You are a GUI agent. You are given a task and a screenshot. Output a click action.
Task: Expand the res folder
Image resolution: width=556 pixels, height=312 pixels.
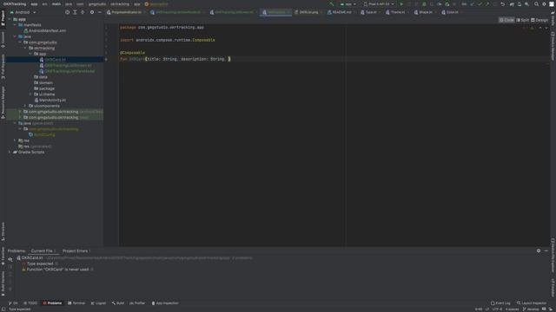(15, 140)
